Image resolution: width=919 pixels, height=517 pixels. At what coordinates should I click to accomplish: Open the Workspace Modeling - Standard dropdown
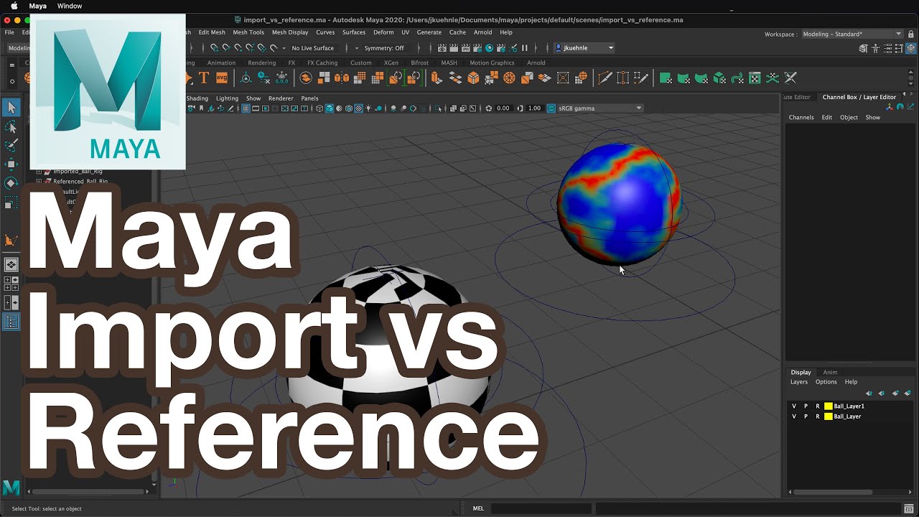tap(851, 34)
